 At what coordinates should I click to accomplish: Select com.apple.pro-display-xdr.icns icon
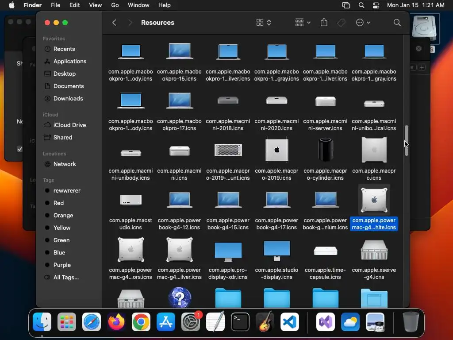point(228,252)
